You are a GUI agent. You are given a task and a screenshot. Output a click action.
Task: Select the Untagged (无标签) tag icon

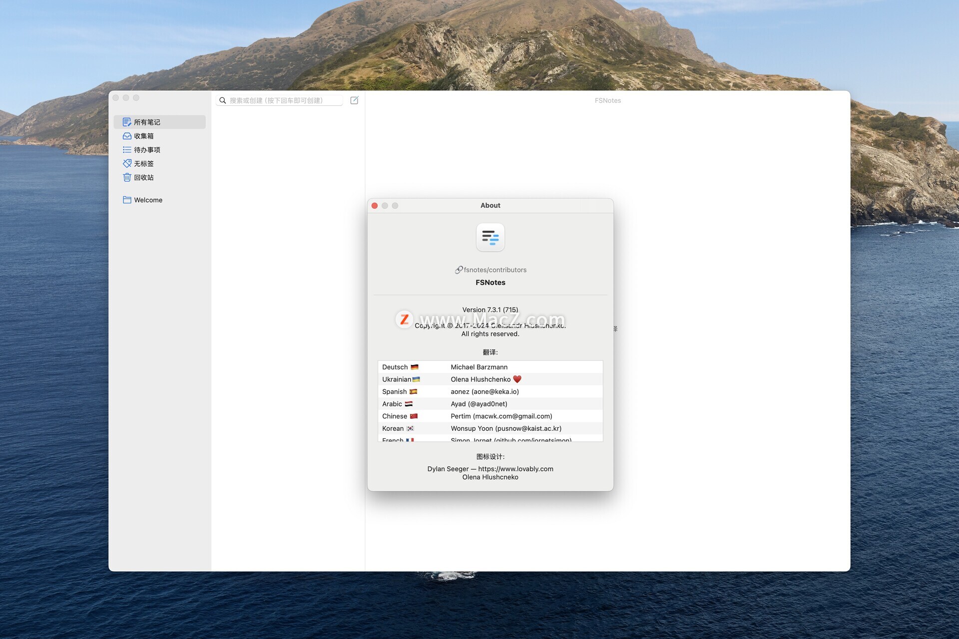tap(127, 163)
